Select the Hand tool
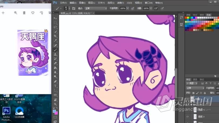This screenshot has height=123, width=219. [x=55, y=100]
